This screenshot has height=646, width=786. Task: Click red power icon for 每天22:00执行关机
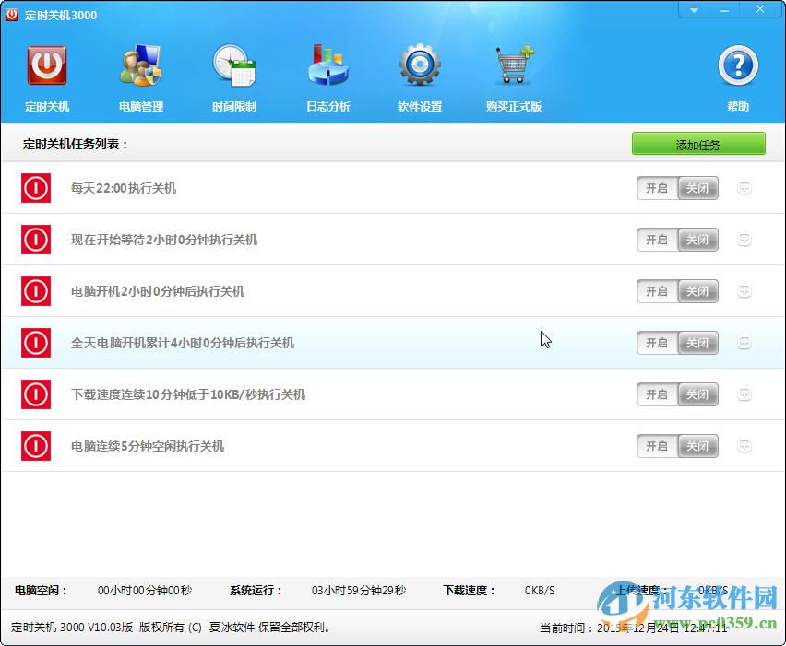[36, 188]
